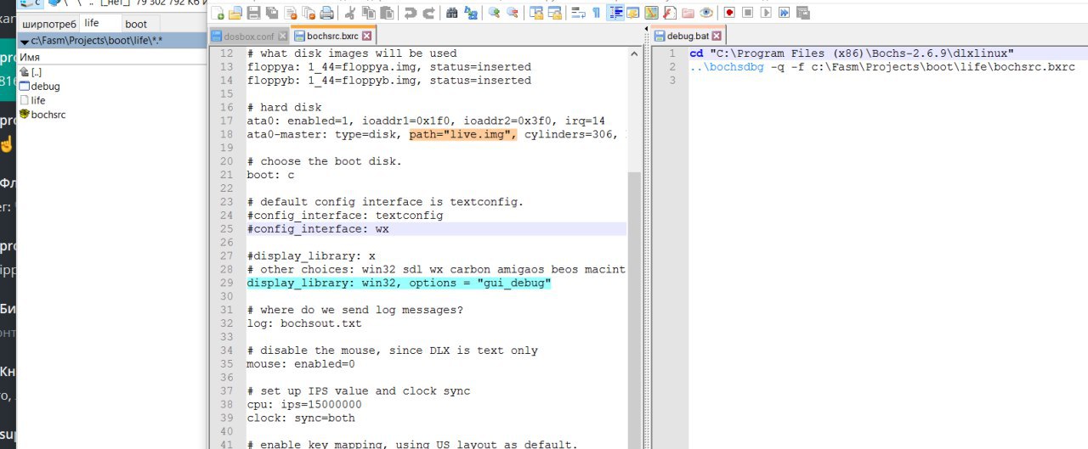Select the life file in file list

pos(32,100)
